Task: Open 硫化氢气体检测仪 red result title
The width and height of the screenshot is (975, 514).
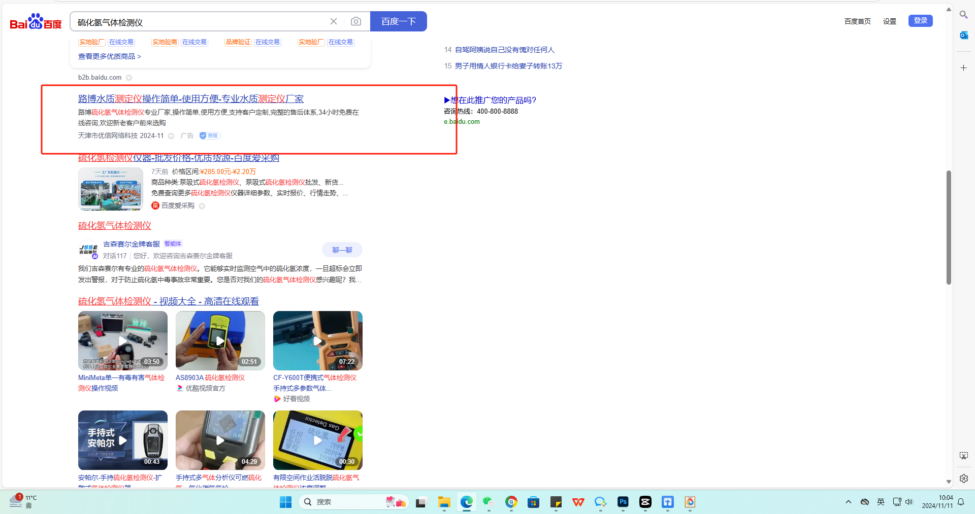Action: tap(115, 225)
